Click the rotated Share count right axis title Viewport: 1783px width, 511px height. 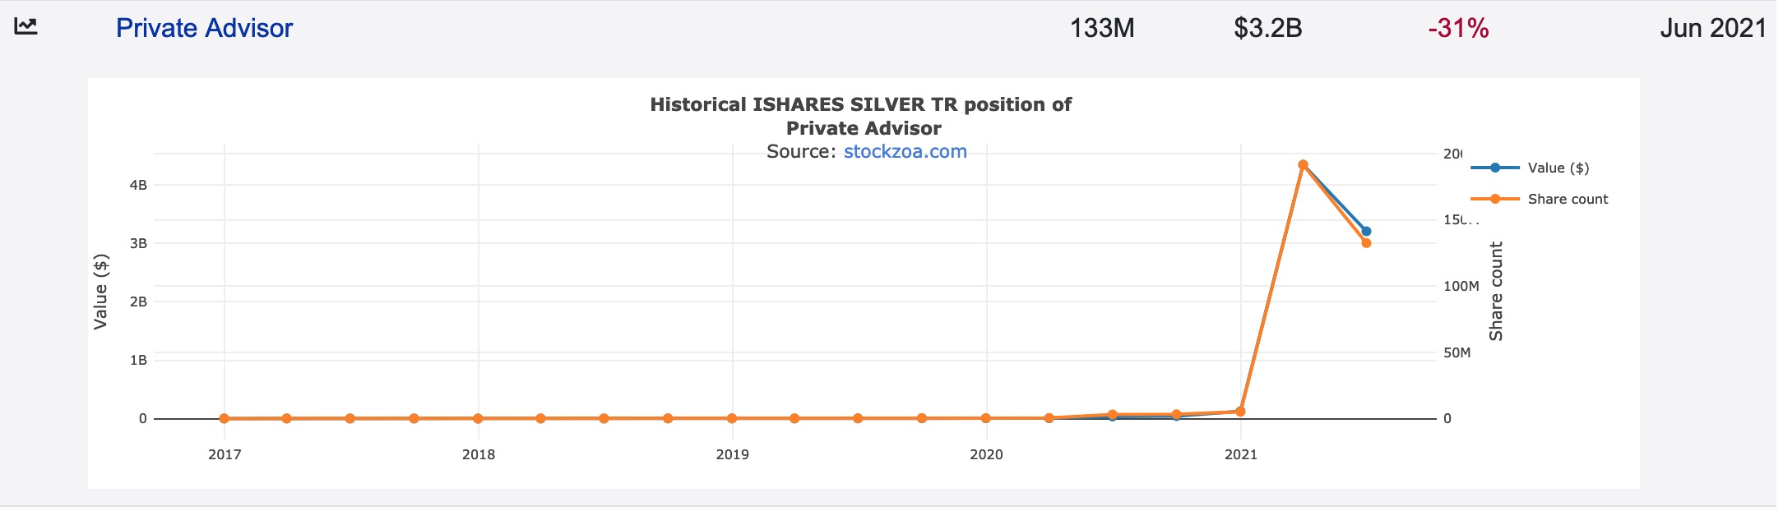point(1496,291)
